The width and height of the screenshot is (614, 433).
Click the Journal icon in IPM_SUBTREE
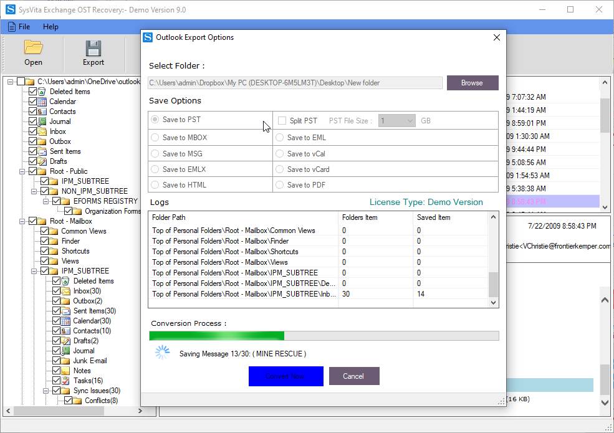(66, 351)
